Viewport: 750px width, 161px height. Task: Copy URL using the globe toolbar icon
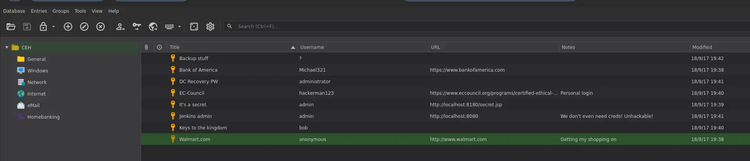coord(153,27)
